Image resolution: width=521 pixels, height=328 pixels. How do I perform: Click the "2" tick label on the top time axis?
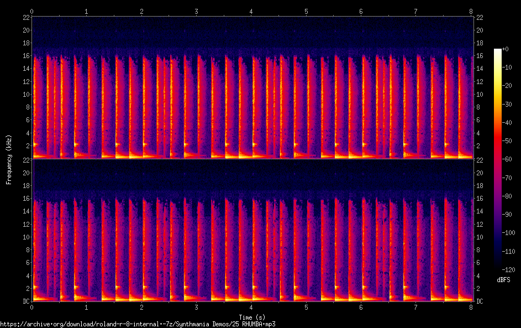[x=141, y=11]
